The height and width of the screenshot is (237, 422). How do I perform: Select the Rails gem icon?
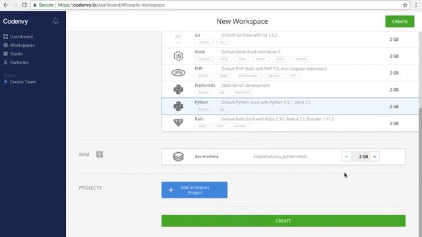point(178,123)
